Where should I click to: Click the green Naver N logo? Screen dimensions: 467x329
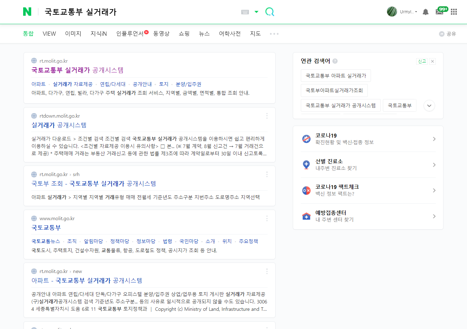(27, 12)
